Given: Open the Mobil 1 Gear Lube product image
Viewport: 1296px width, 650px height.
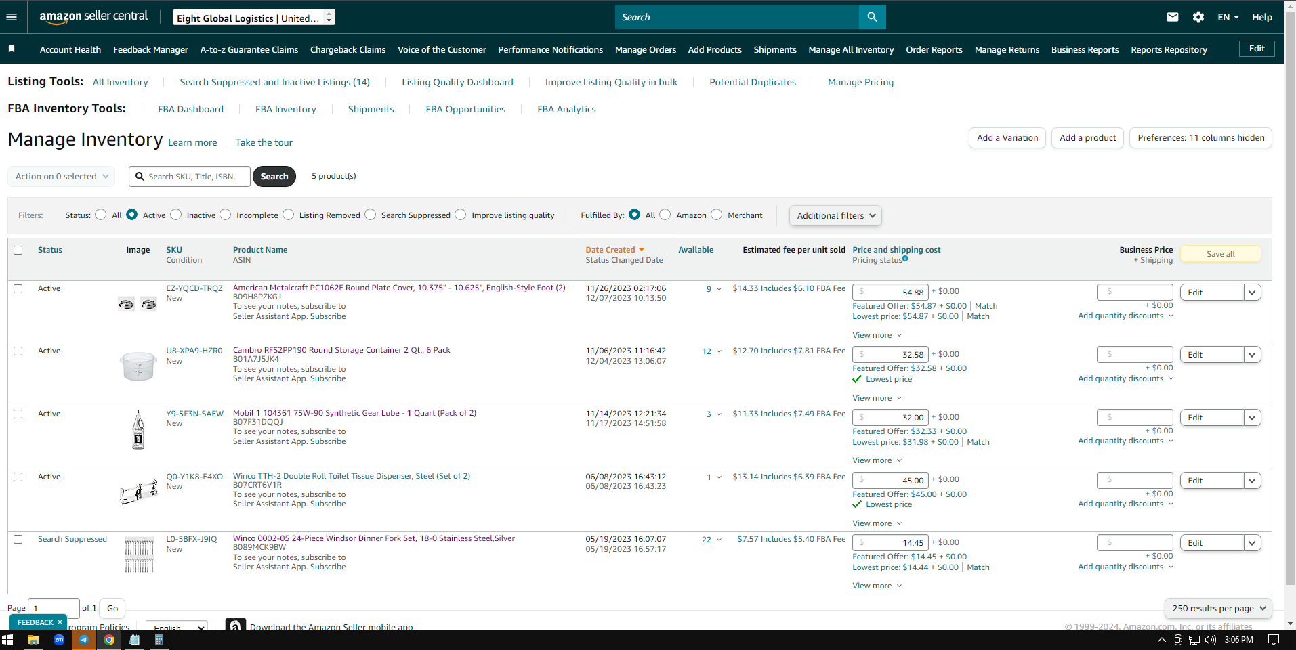Looking at the screenshot, I should 138,429.
